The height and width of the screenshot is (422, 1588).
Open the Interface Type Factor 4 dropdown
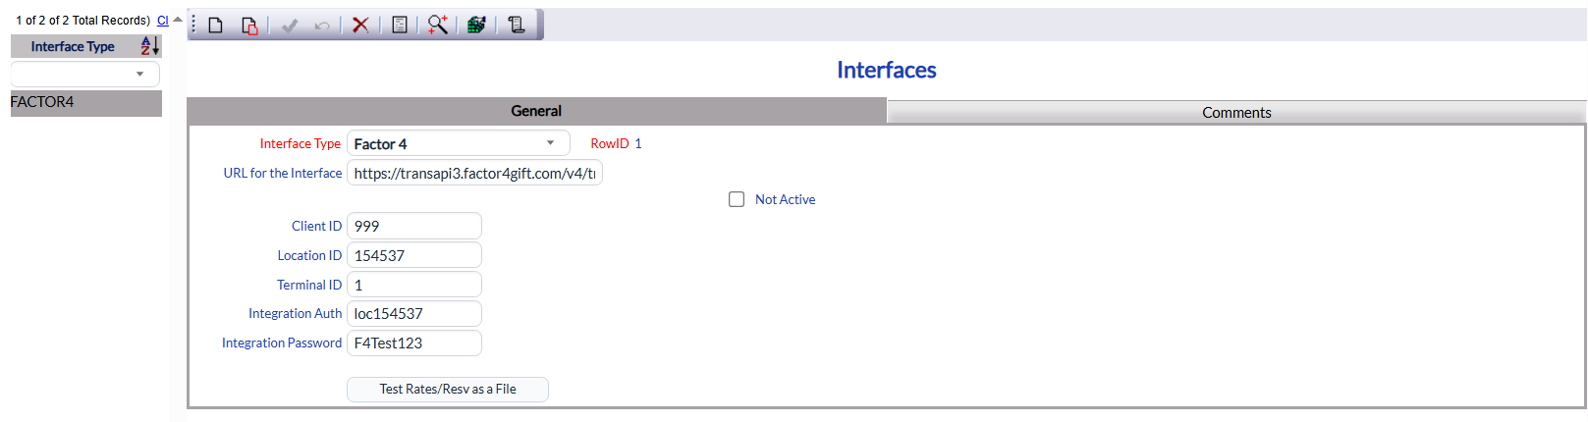click(459, 143)
